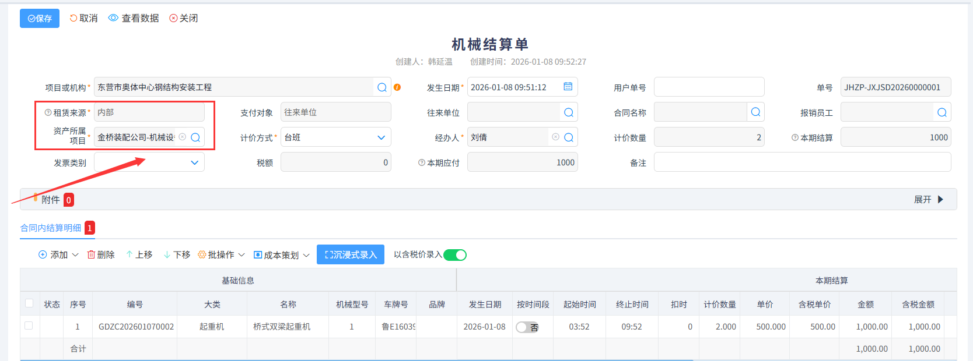This screenshot has height=361, width=973.
Task: Click the orange info icon beside 项目或机构
Action: pos(397,87)
